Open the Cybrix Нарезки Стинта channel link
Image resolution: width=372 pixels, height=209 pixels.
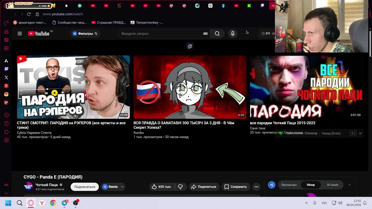tap(34, 133)
